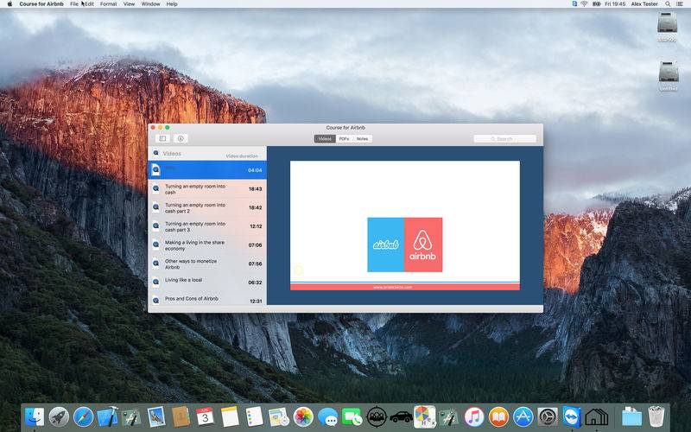Select 'Turning an empty room into cash part 2'
The image size is (691, 432).
[x=207, y=207]
